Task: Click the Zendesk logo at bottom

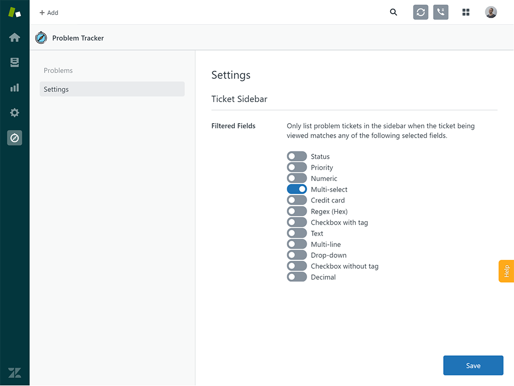Action: (15, 372)
